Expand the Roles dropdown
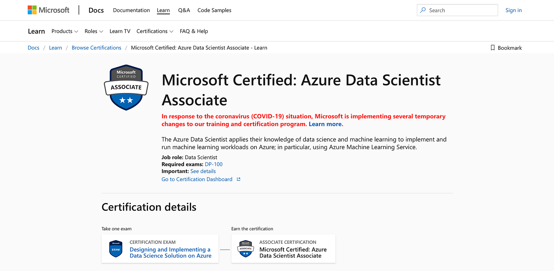Screen dimensions: 554x271 (x=94, y=31)
